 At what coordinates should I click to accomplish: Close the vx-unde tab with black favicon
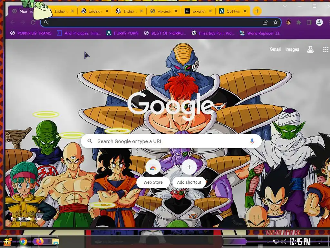(210, 11)
